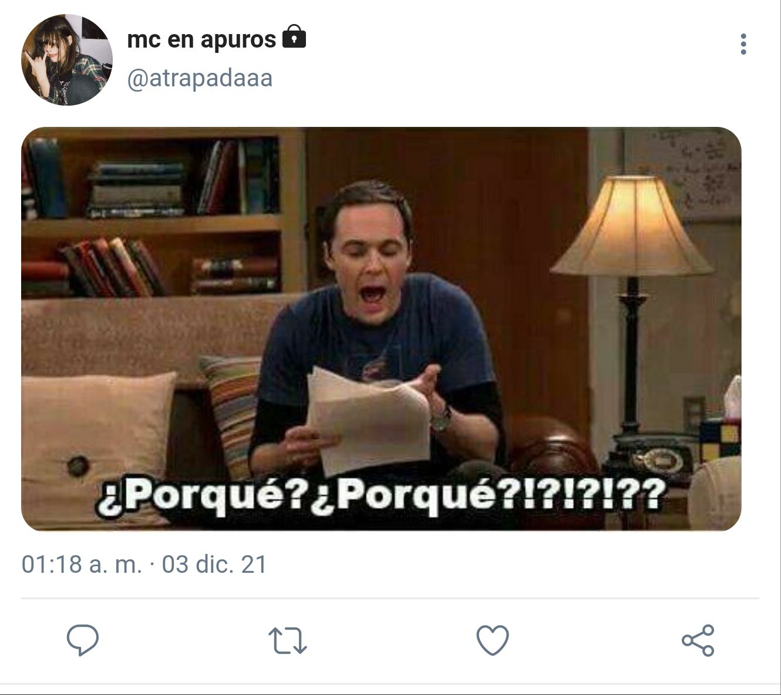Open the profile avatar of mc en apuros
This screenshot has width=781, height=695.
tap(66, 60)
